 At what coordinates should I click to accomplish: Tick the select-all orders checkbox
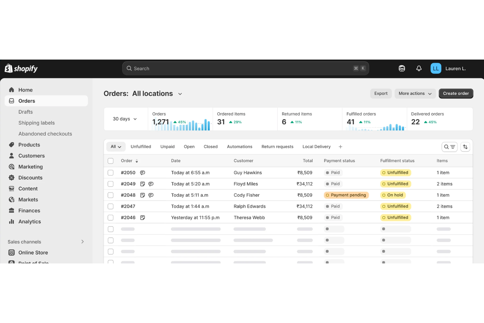111,161
